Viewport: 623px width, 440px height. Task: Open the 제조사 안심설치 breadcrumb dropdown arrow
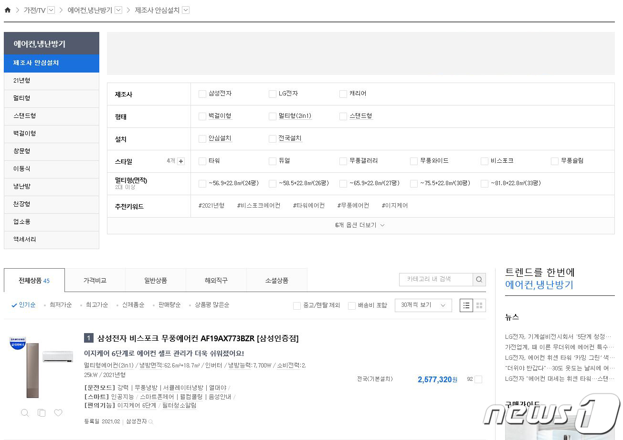point(186,10)
